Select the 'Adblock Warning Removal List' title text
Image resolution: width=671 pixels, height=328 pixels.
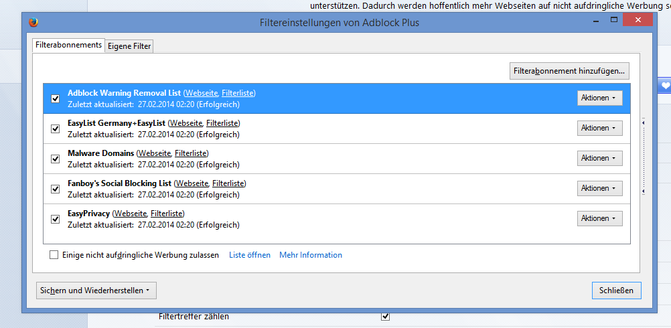(125, 93)
